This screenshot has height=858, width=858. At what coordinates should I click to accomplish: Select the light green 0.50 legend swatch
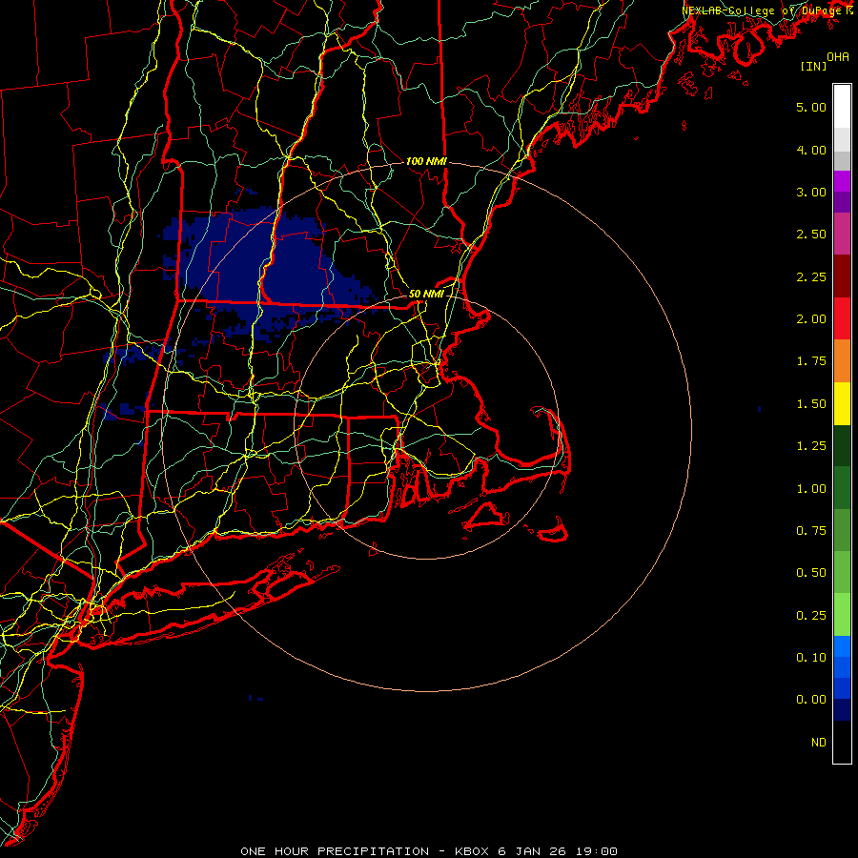click(x=842, y=572)
